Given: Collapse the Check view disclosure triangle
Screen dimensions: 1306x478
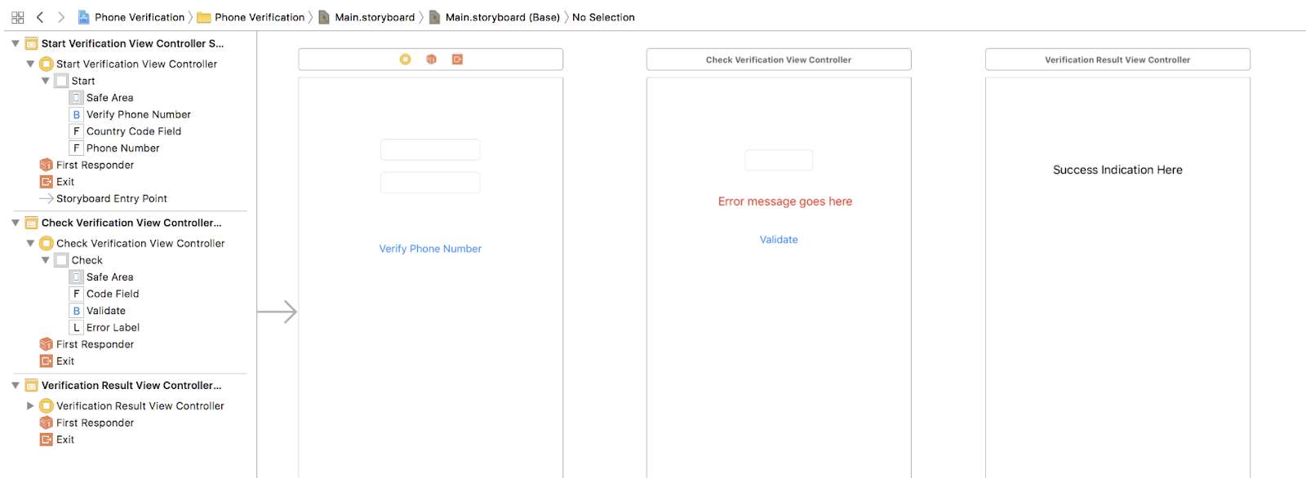Looking at the screenshot, I should point(46,261).
